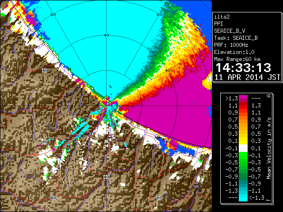283x212 pixels.
Task: Click the 'ilts2' radar site label
Action: tap(222, 17)
